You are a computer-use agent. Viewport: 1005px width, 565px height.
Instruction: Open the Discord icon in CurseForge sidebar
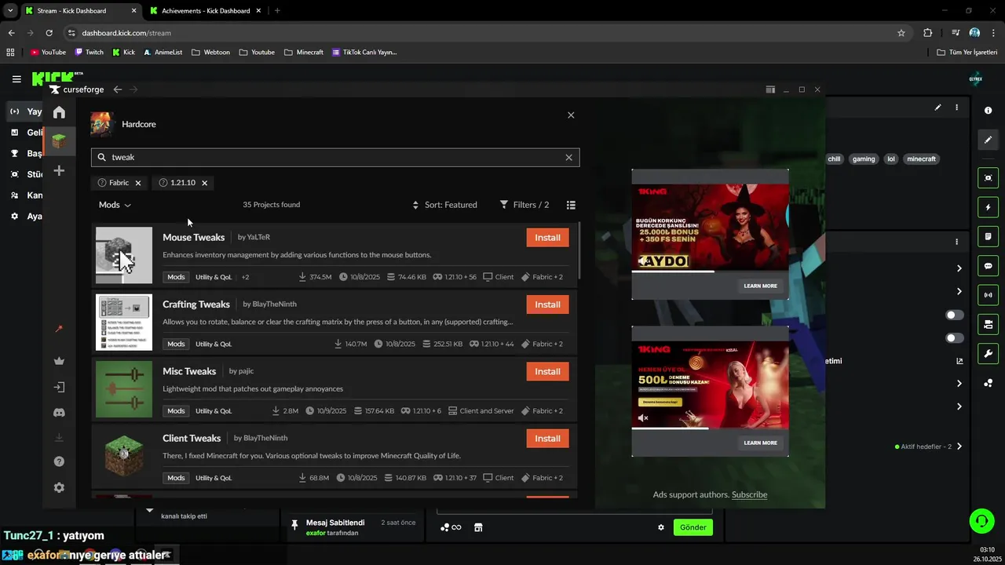point(59,413)
